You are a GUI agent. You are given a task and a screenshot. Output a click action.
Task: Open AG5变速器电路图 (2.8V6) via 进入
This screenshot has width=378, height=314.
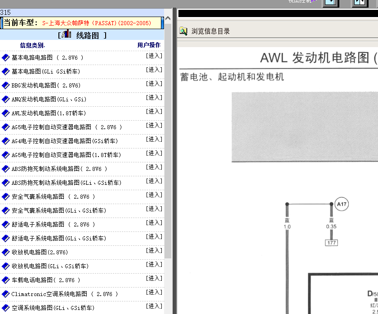tap(154, 125)
